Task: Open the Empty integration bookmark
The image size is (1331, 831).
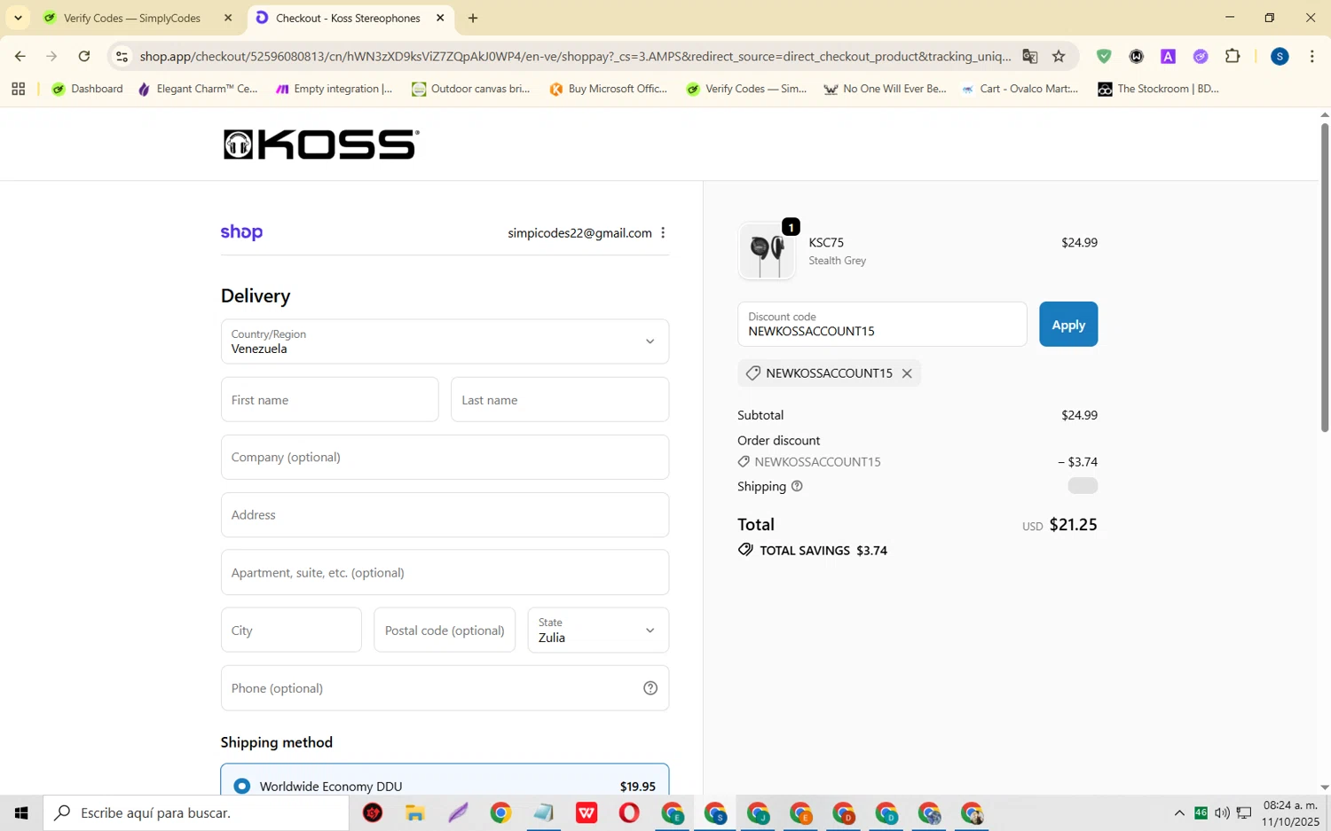Action: 335,89
